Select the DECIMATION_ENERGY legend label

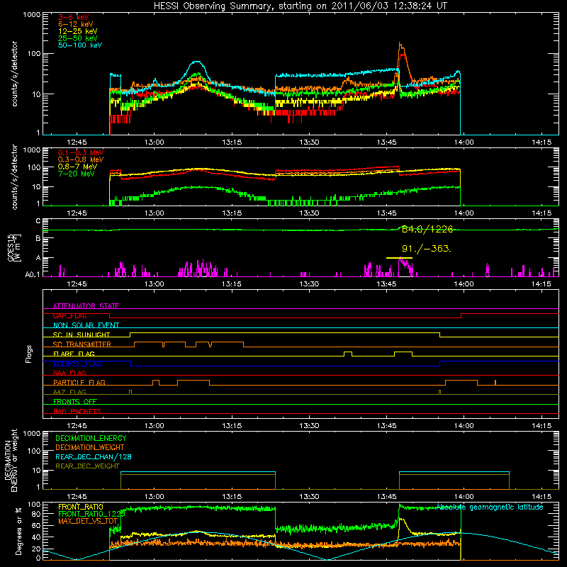[x=91, y=438]
